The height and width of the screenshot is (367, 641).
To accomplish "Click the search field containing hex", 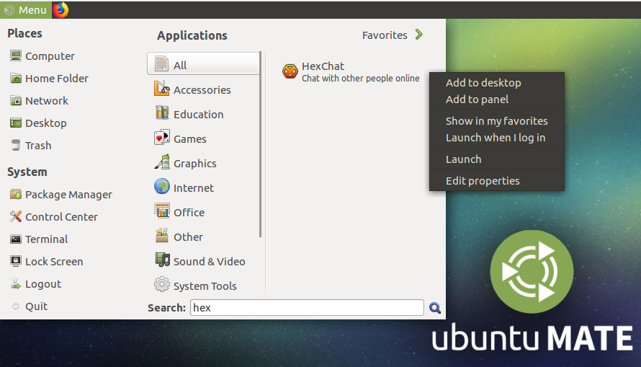I will (x=307, y=308).
